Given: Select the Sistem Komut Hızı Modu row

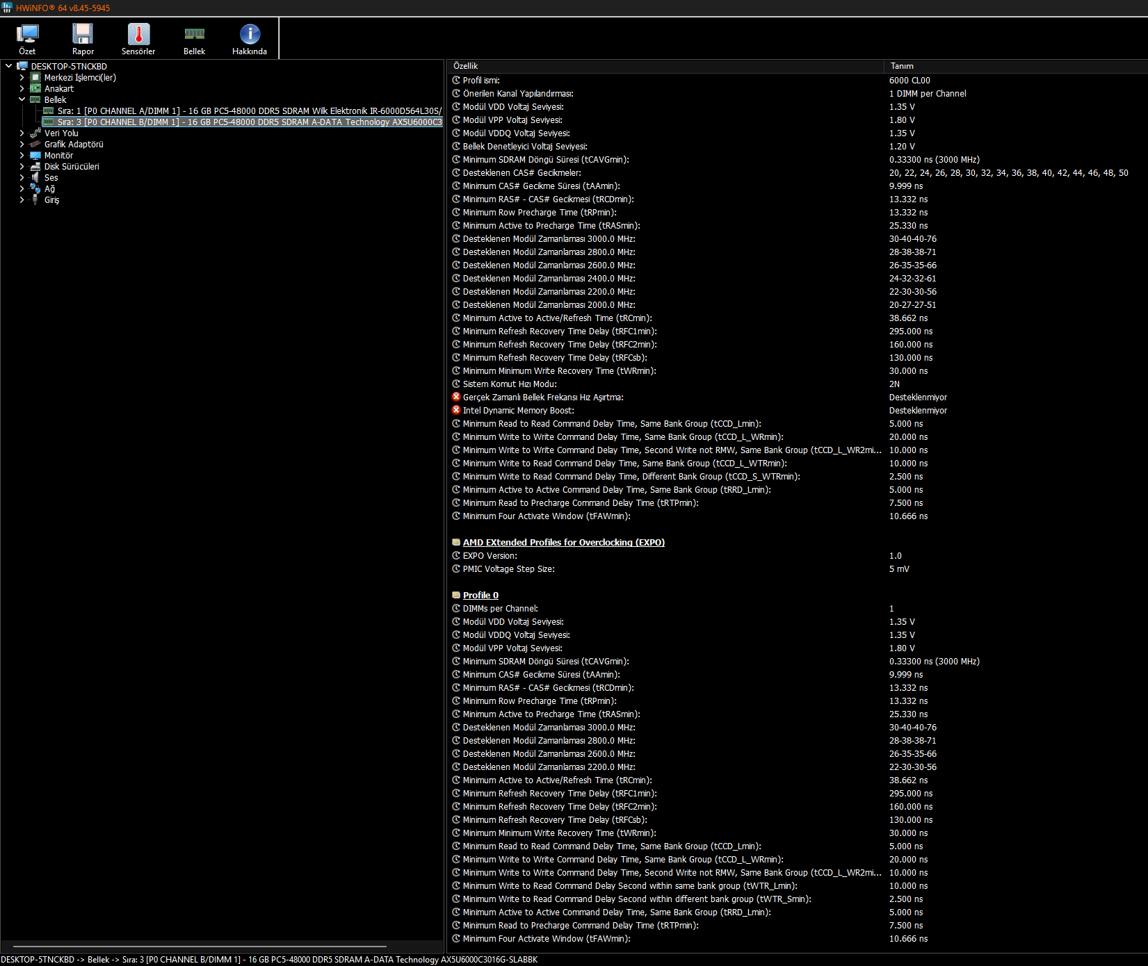Looking at the screenshot, I should 798,384.
